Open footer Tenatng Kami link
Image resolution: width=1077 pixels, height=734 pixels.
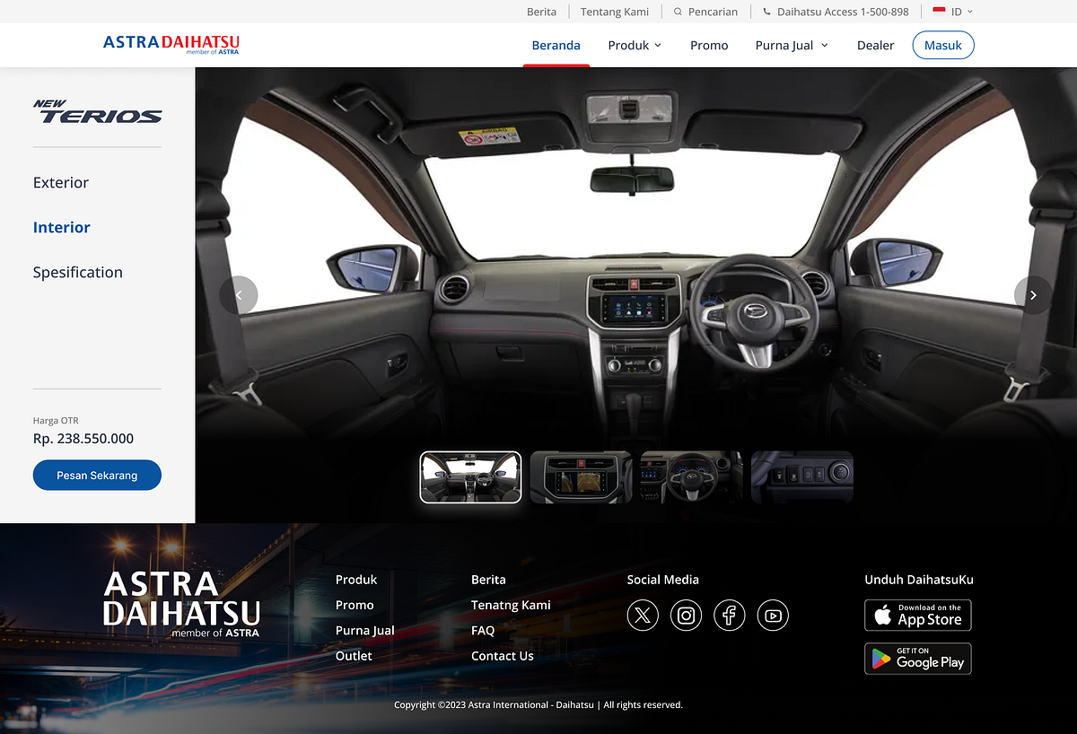(x=511, y=605)
